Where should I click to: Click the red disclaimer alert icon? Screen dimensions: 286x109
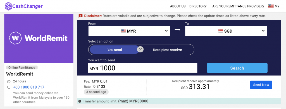tap(80, 16)
